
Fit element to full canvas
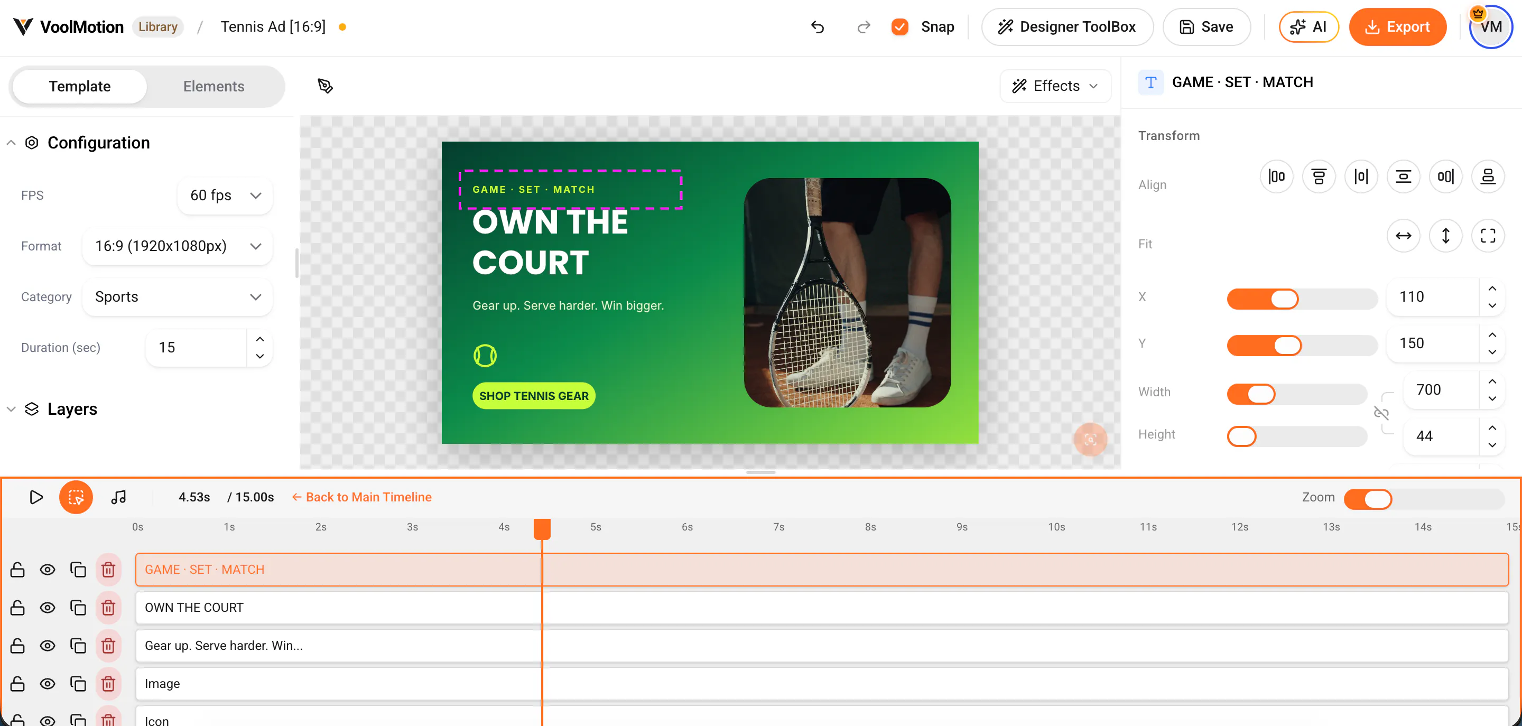pyautogui.click(x=1488, y=236)
